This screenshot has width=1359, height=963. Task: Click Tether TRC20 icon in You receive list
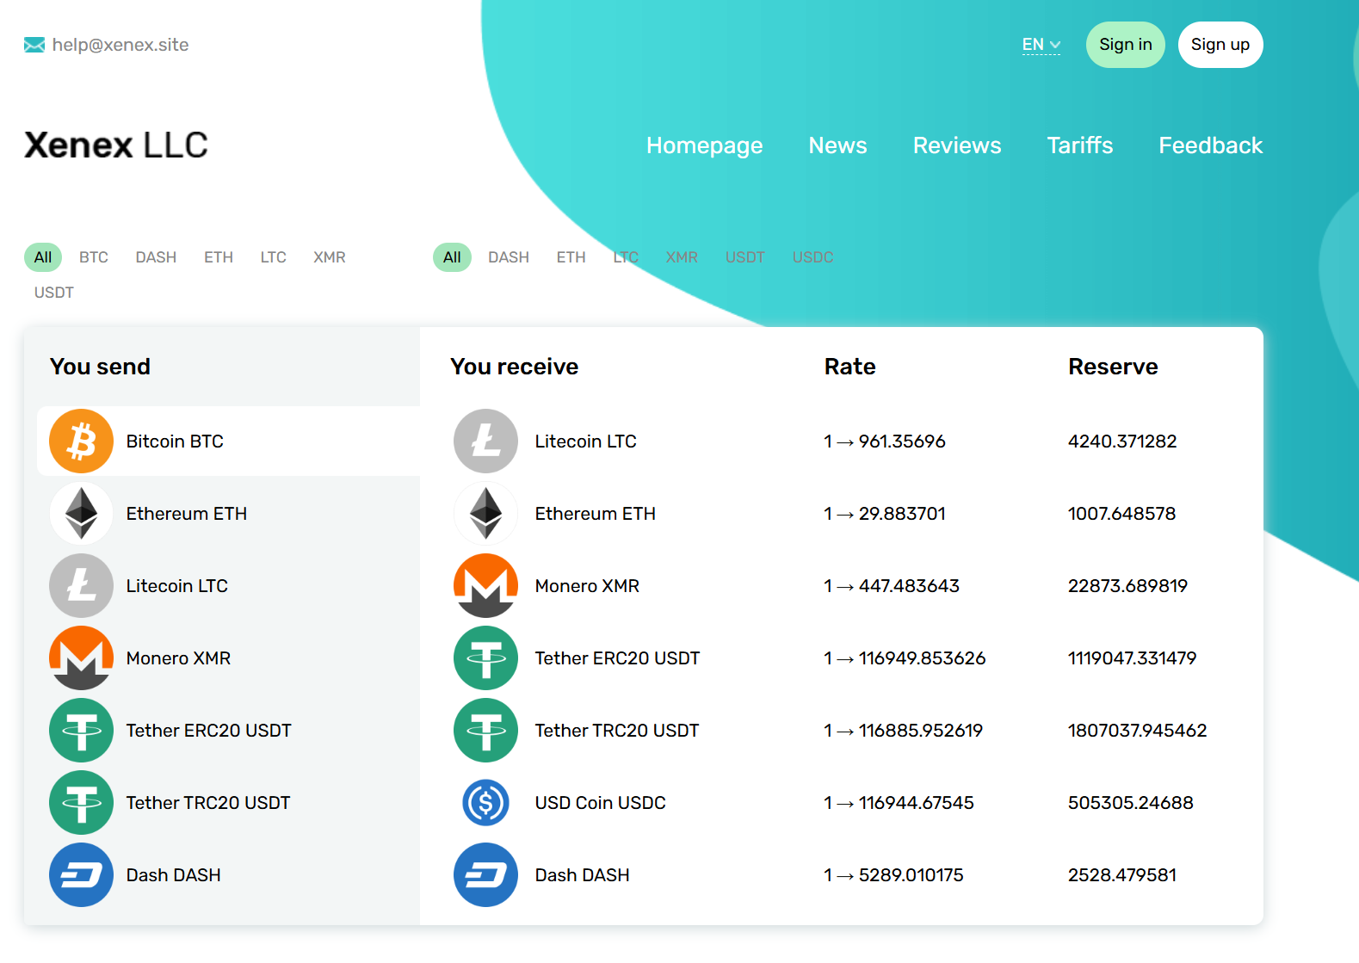(486, 731)
